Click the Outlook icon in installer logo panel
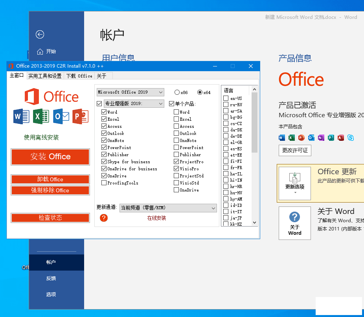The width and height of the screenshot is (364, 317). (x=61, y=116)
